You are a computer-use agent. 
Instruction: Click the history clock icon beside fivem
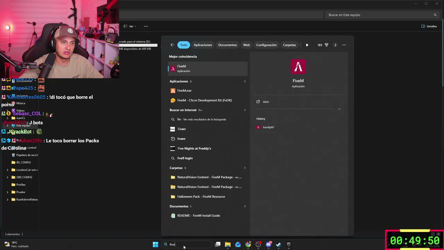tap(173, 139)
